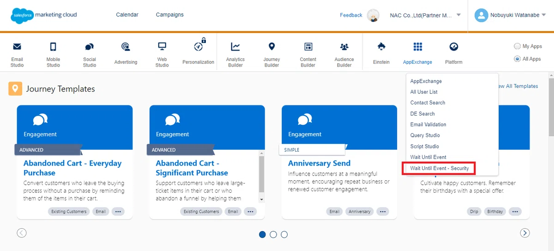
Task: Advance templates with next arrow button
Action: [525, 233]
